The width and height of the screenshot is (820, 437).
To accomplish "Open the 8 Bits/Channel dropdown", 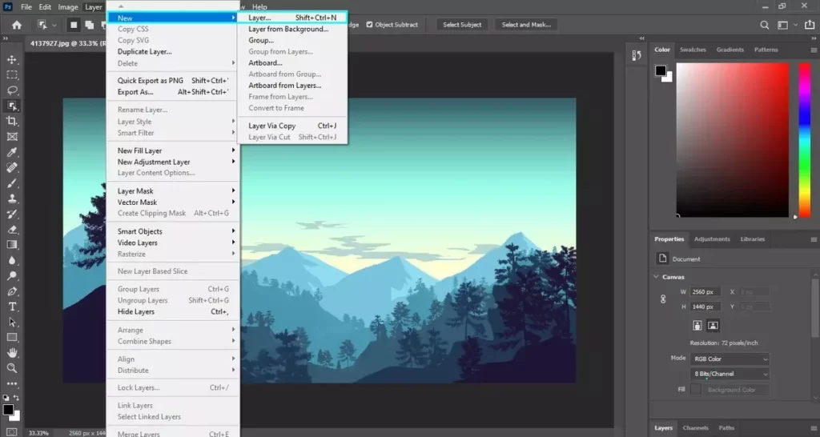I will (x=730, y=374).
